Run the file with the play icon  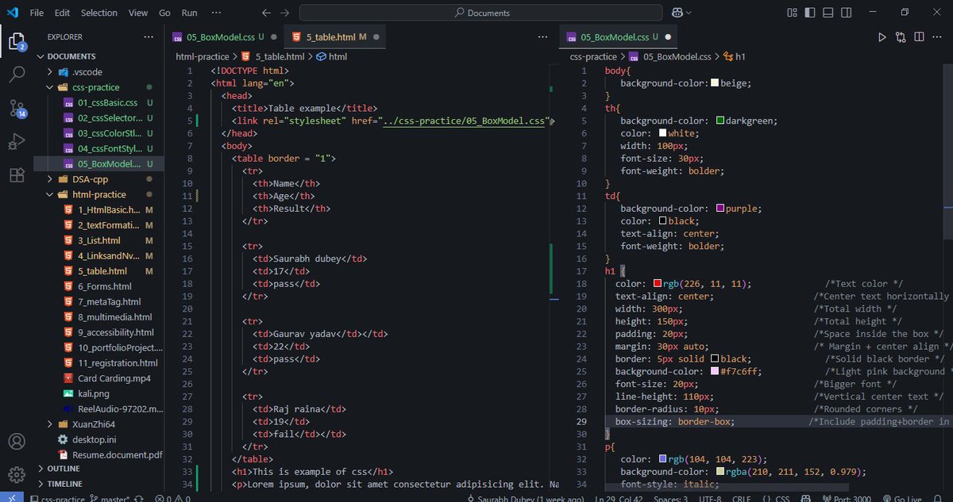click(882, 37)
